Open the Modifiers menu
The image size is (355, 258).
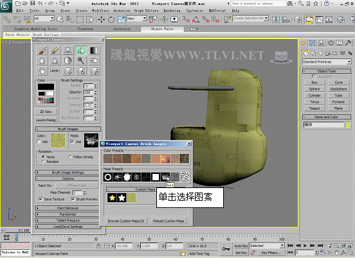[100, 11]
